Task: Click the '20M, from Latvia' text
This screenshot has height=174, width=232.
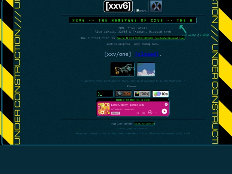Action: (x=133, y=28)
